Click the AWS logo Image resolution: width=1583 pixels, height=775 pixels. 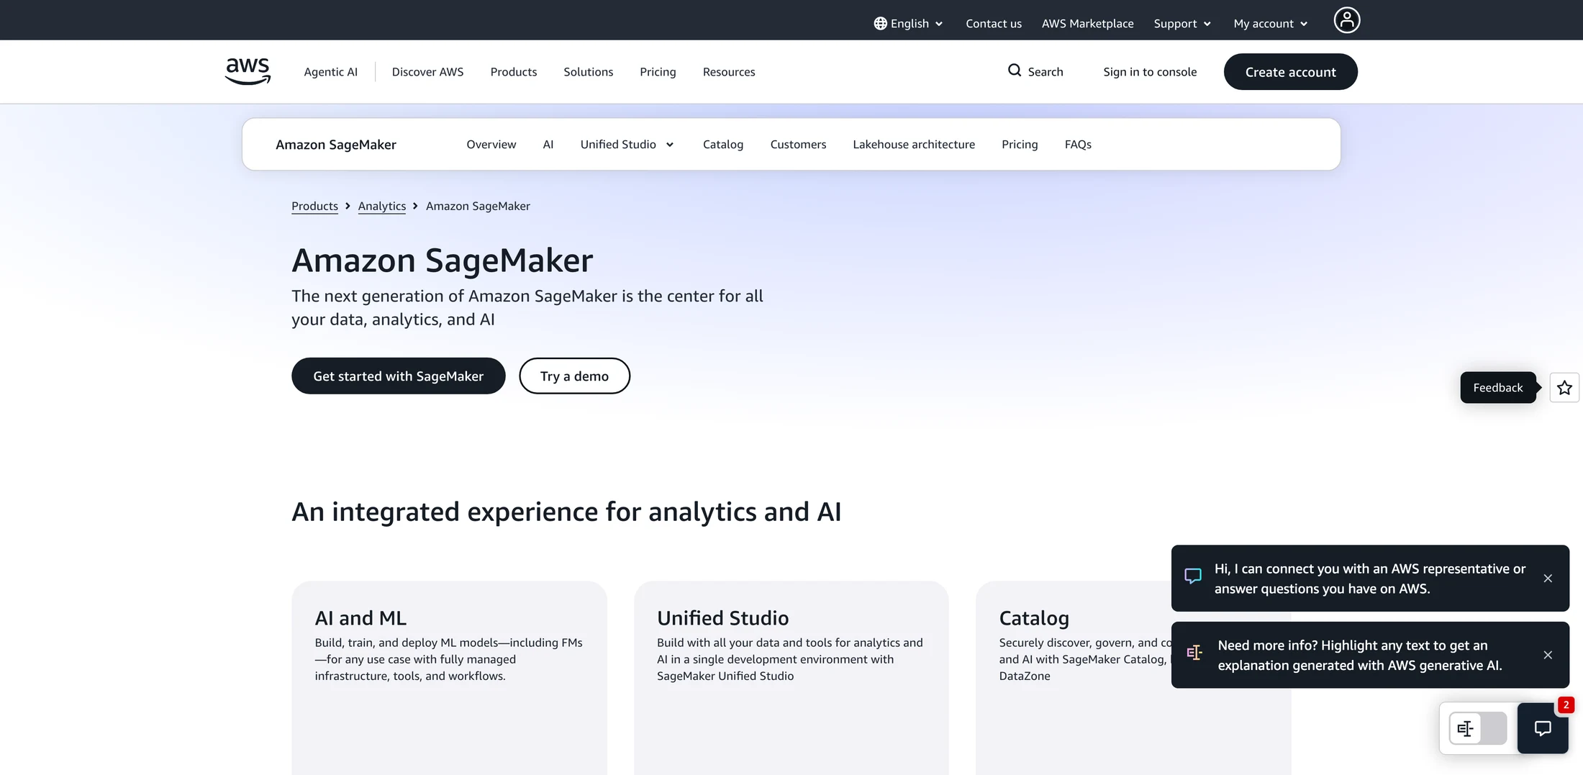click(248, 71)
